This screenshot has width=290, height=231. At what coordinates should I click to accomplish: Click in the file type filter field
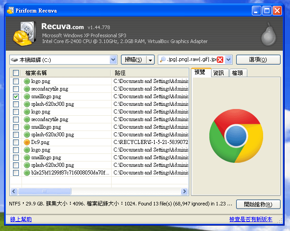[191, 60]
